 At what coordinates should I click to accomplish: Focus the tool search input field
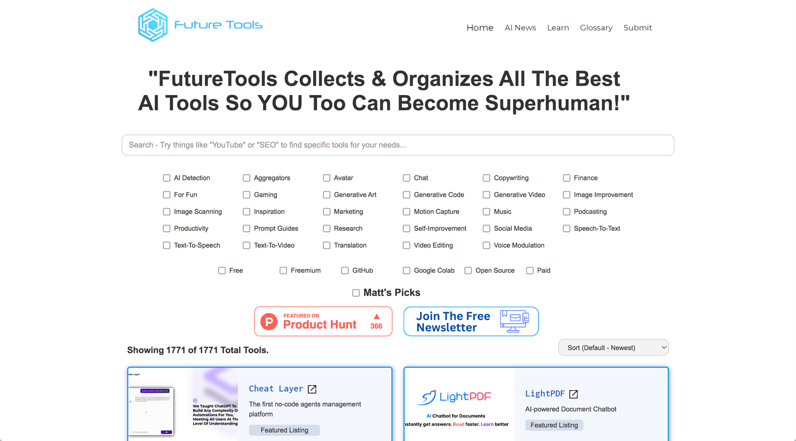(398, 145)
